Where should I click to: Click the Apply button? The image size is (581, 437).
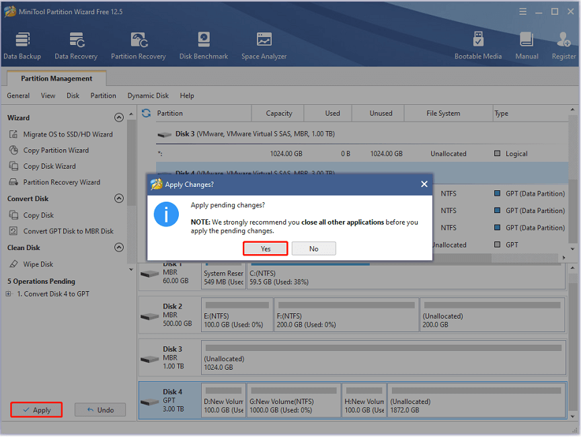pos(36,410)
